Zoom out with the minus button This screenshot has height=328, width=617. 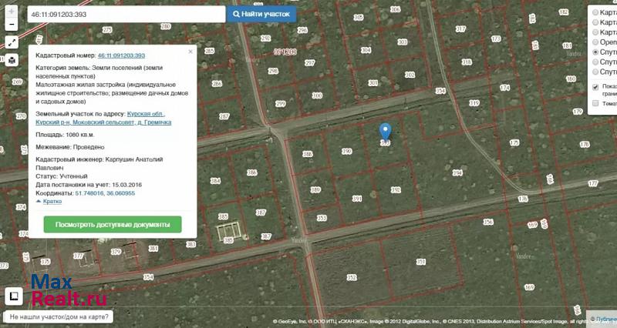12,25
